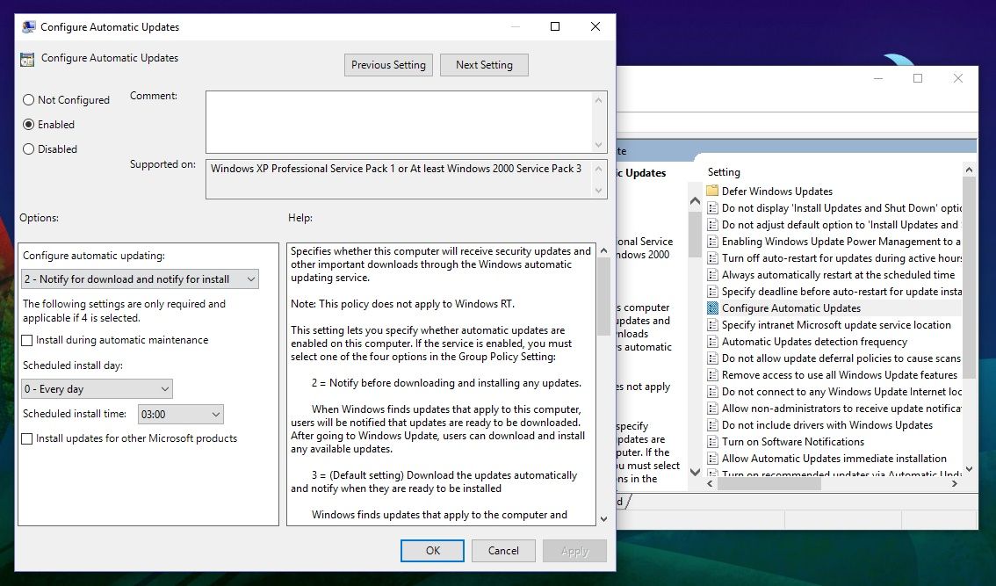Image resolution: width=996 pixels, height=586 pixels.
Task: Open the Scheduled install time dropdown
Action: coord(179,414)
